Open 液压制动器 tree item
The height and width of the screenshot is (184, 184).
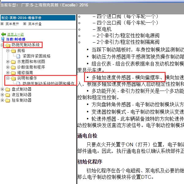(21, 95)
